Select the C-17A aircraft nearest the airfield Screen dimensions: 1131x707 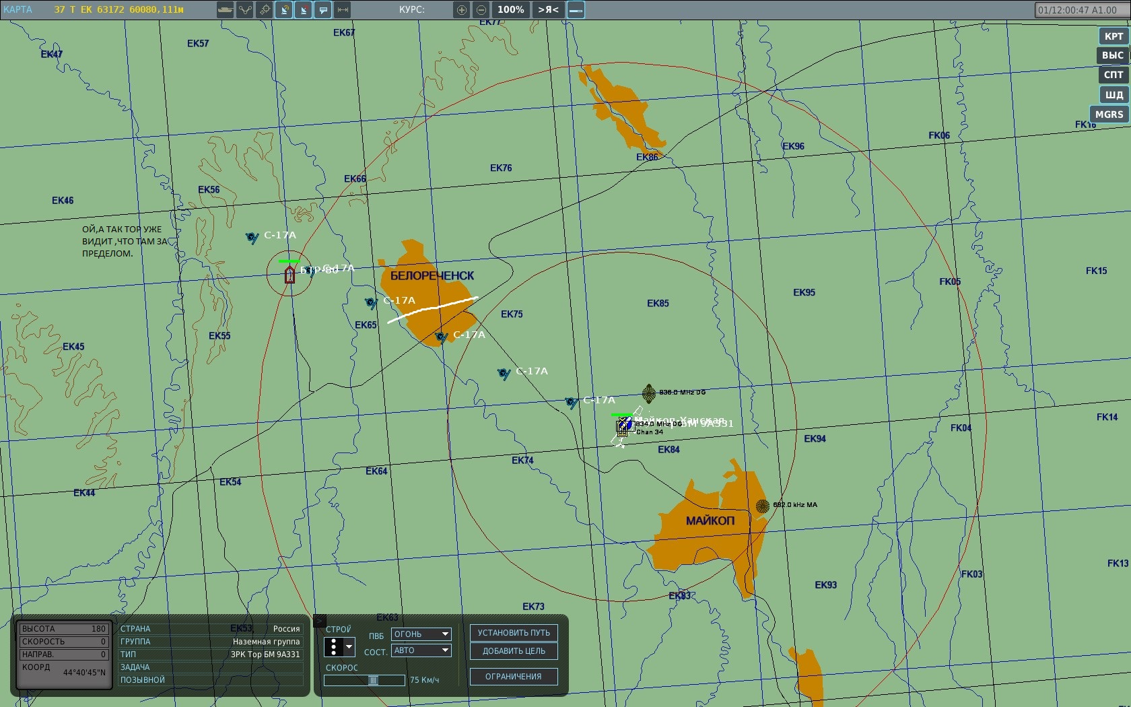[571, 403]
